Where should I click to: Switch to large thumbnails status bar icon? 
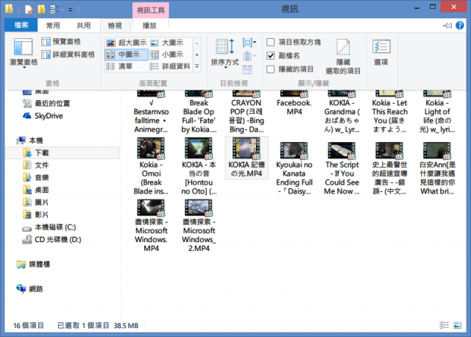pos(458,325)
